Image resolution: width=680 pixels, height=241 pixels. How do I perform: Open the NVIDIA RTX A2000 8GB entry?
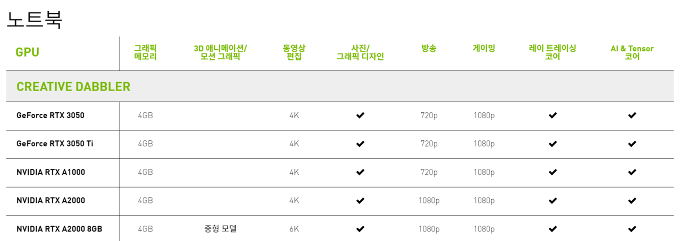(x=59, y=229)
